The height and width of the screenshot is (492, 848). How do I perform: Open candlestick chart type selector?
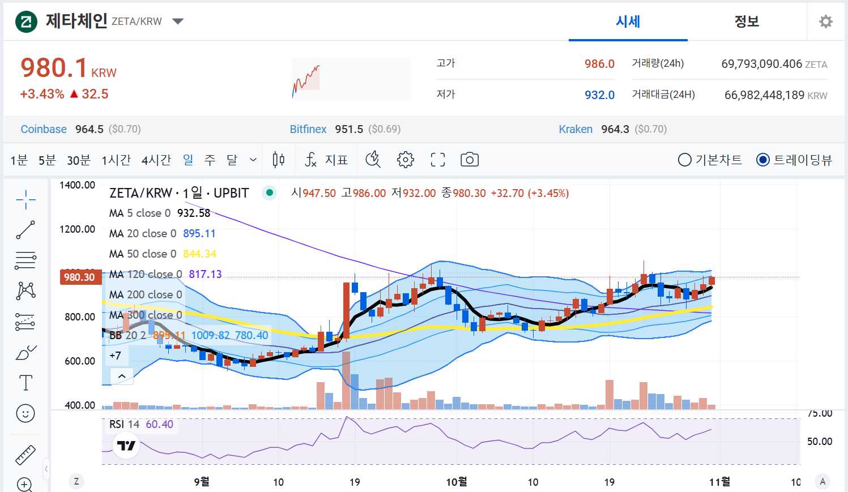[278, 160]
